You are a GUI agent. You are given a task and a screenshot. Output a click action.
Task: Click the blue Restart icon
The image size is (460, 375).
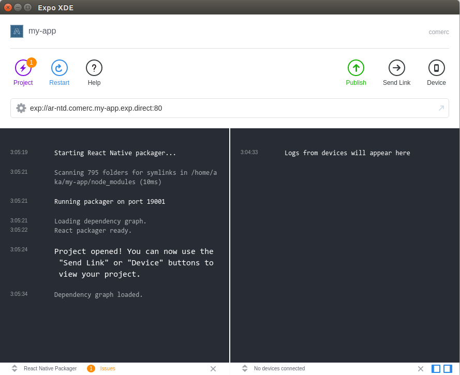point(60,68)
